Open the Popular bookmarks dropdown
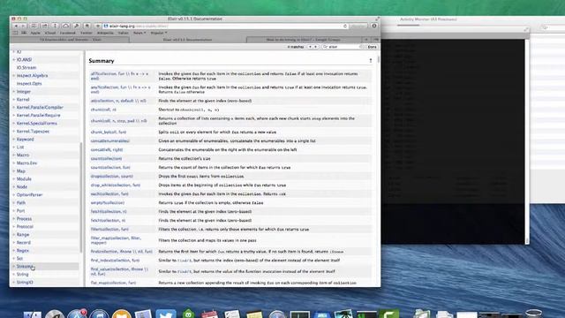Viewport: 565px width, 318px height. point(159,33)
